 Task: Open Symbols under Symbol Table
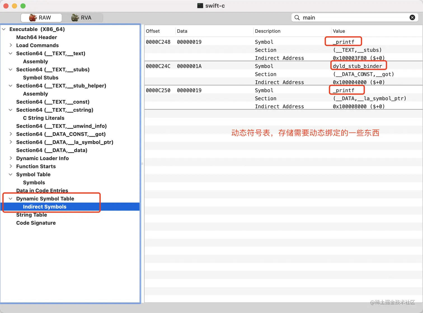coord(34,183)
